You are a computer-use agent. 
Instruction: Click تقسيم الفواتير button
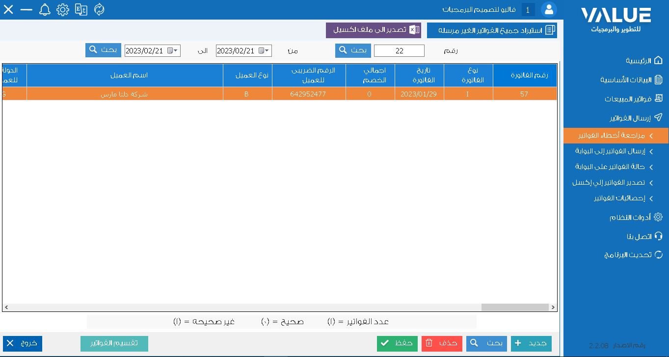[x=114, y=343]
